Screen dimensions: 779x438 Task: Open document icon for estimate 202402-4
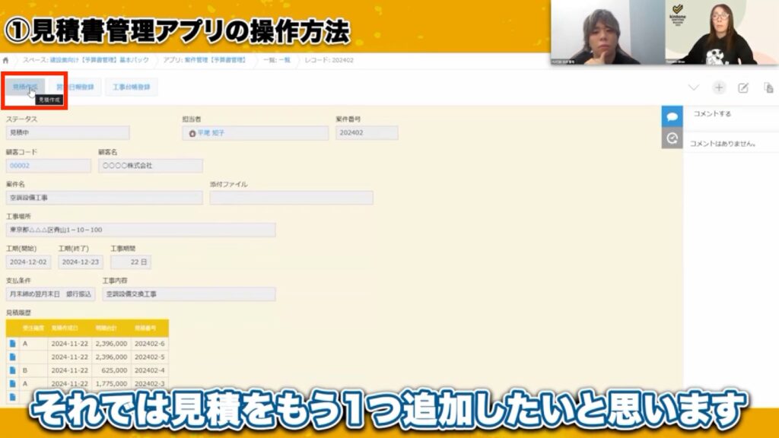point(12,370)
